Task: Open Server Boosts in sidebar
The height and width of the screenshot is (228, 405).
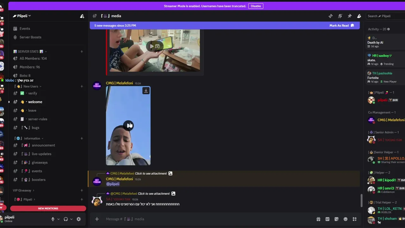Action: [x=47, y=37]
